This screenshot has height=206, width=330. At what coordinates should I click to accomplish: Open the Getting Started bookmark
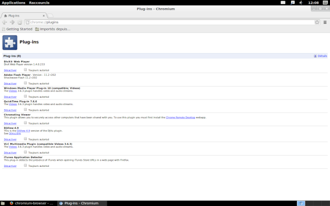17,29
